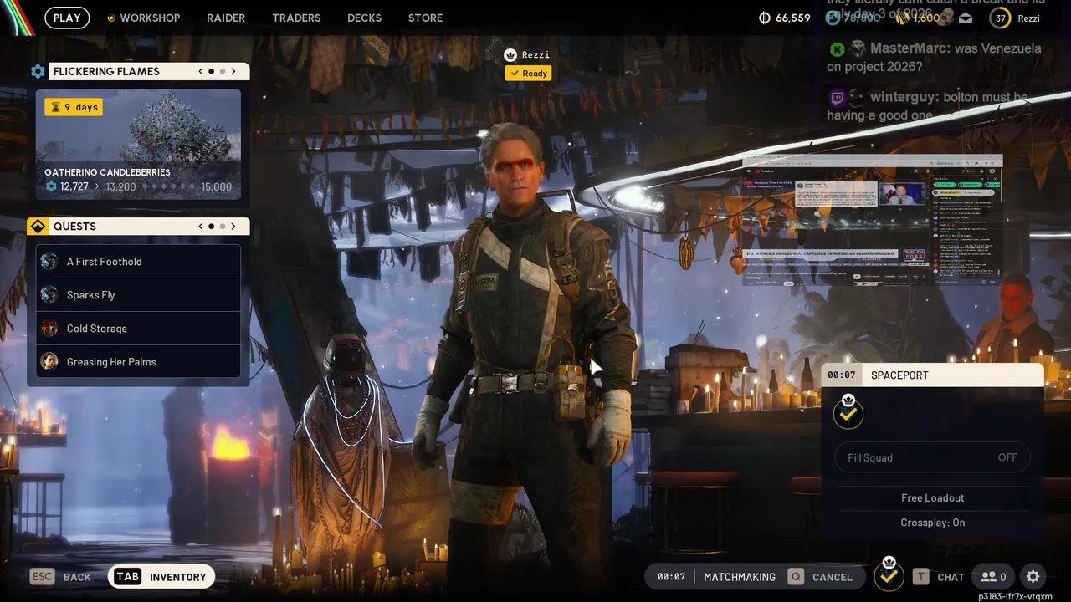The width and height of the screenshot is (1071, 602).
Task: Click the ready checkmark in Spaceport panel
Action: coord(848,412)
